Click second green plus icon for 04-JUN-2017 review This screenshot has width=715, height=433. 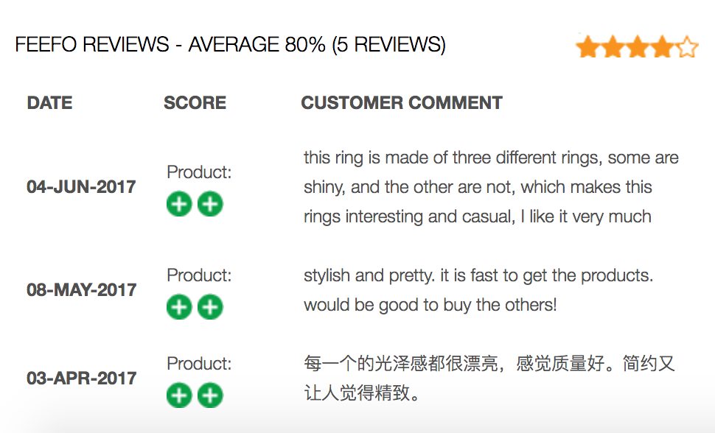coord(210,204)
